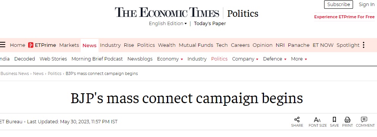This screenshot has width=377, height=137.
Task: Click the Sign In link
Action: tap(366, 5)
